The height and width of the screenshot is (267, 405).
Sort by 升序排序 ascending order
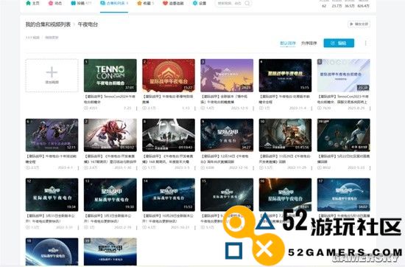coord(309,44)
